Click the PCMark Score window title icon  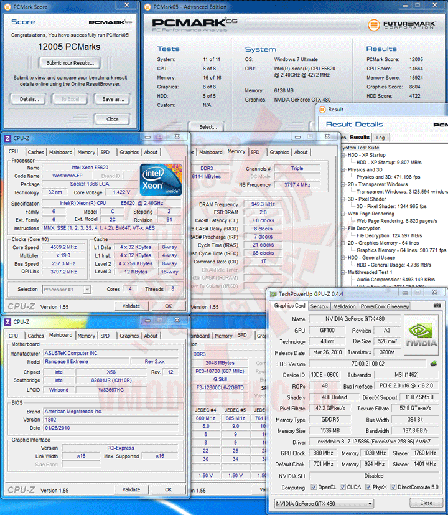(8, 7)
